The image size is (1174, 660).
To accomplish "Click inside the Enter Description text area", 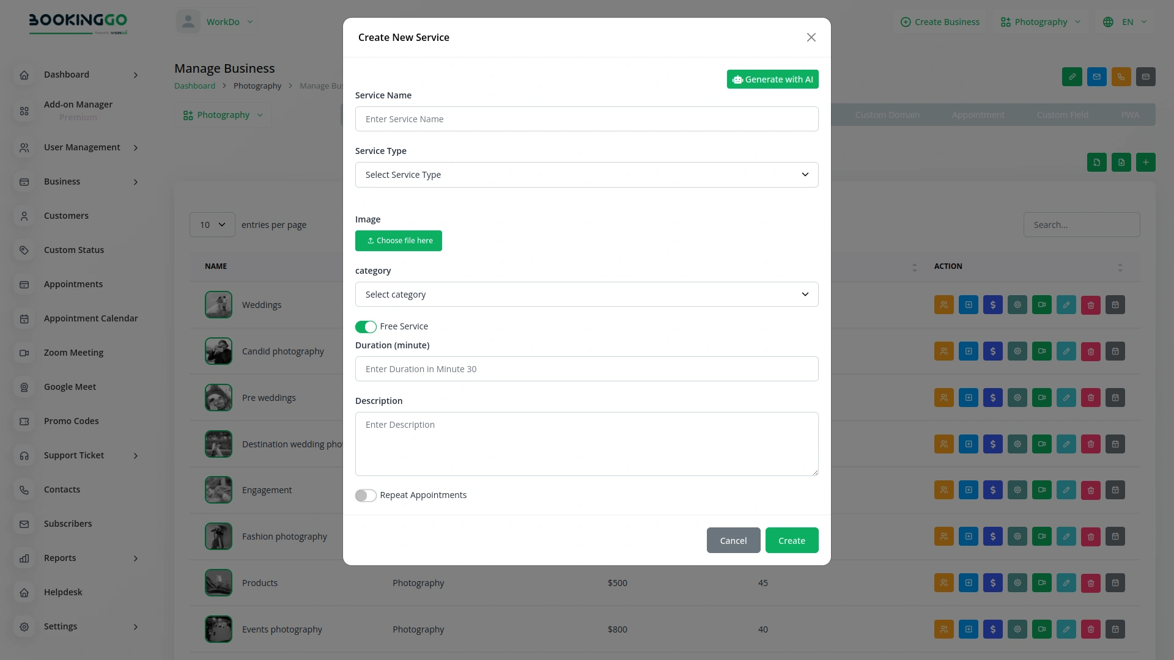I will point(586,444).
